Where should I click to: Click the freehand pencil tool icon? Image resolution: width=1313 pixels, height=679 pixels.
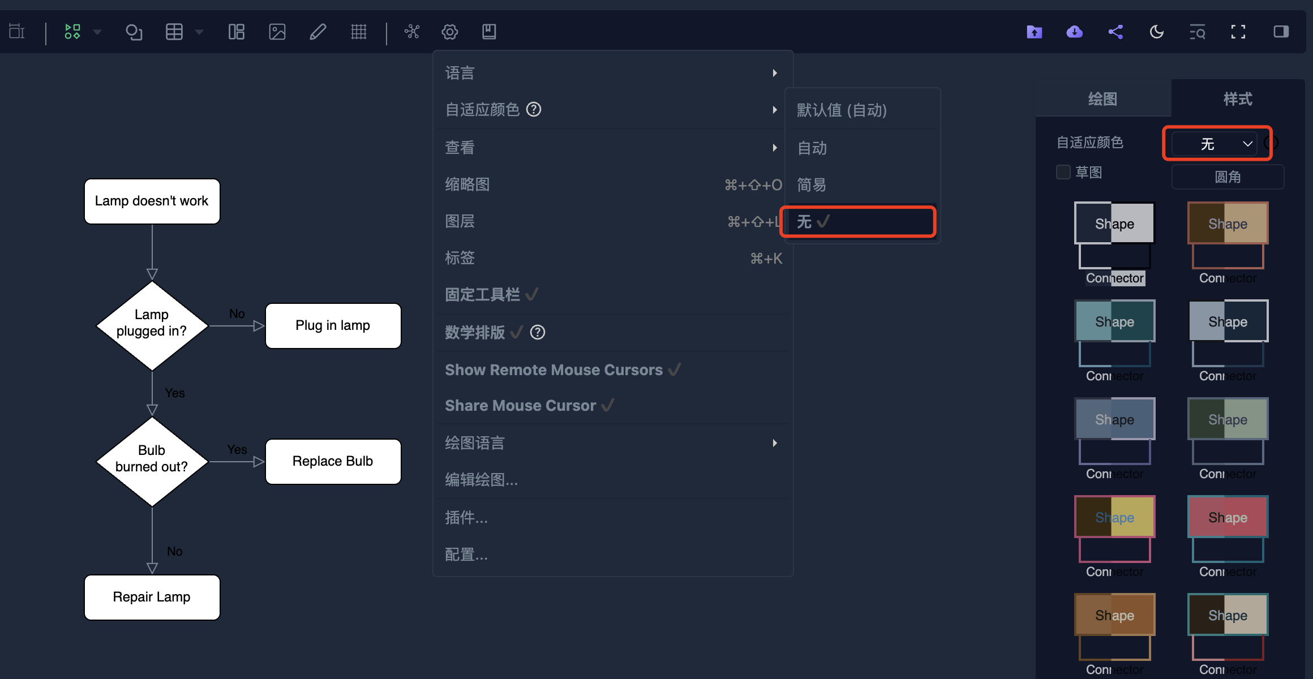coord(318,32)
